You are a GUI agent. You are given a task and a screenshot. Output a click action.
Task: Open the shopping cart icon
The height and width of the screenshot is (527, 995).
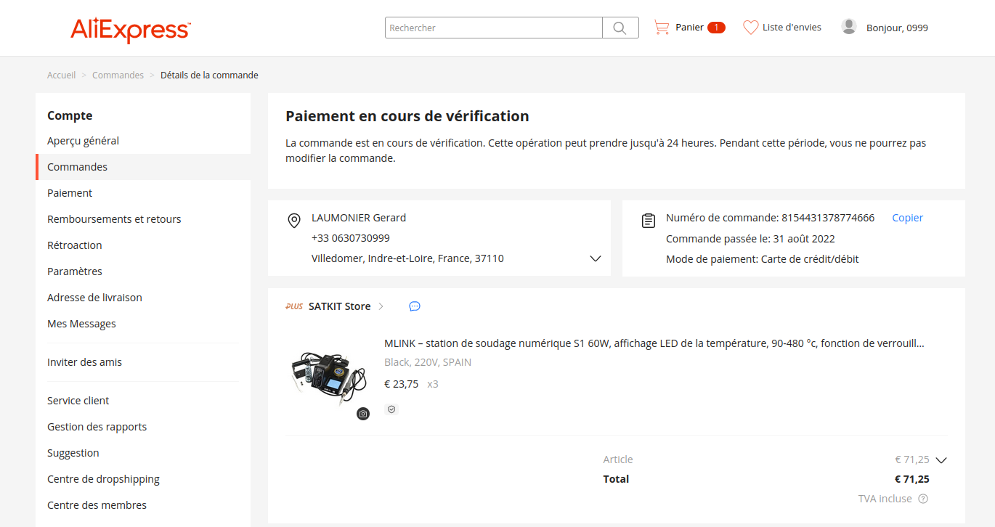(x=662, y=28)
